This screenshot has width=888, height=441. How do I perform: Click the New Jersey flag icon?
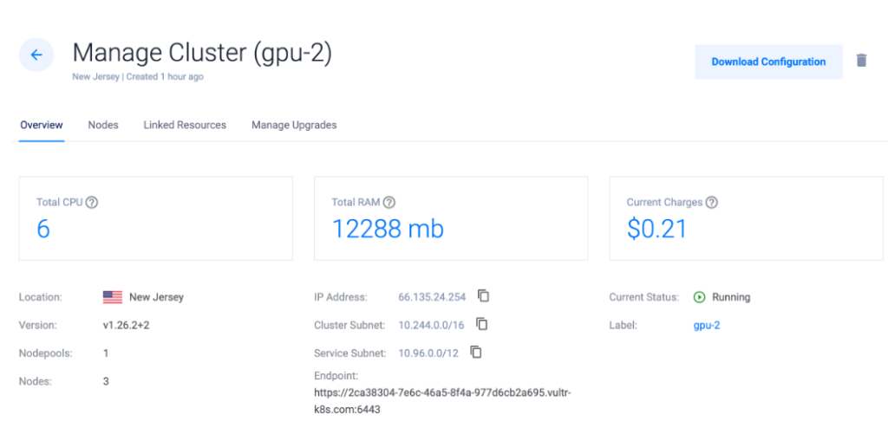(x=113, y=296)
